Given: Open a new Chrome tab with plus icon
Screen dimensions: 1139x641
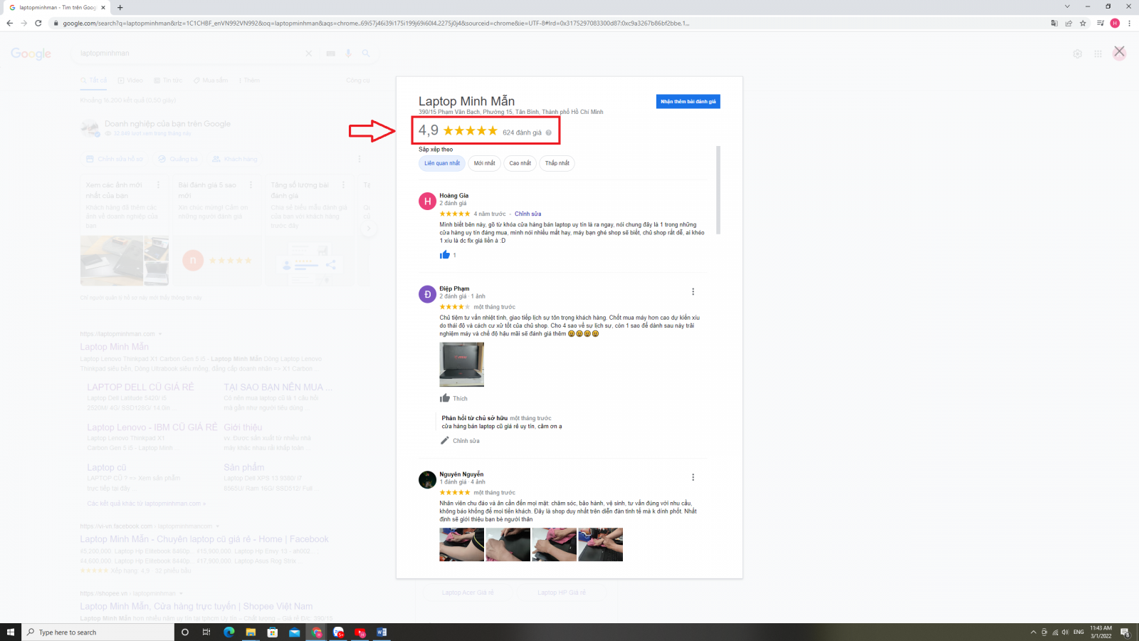Looking at the screenshot, I should click(120, 7).
